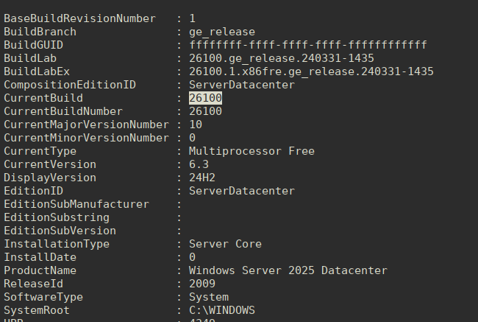Select the 0 value of InstallDate
This screenshot has width=478, height=322.
[193, 258]
